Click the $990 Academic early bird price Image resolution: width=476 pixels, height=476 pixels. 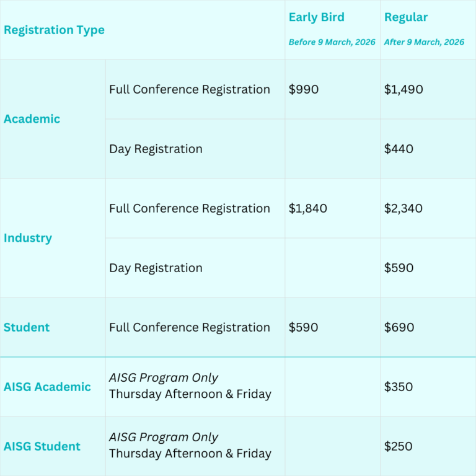tap(304, 89)
